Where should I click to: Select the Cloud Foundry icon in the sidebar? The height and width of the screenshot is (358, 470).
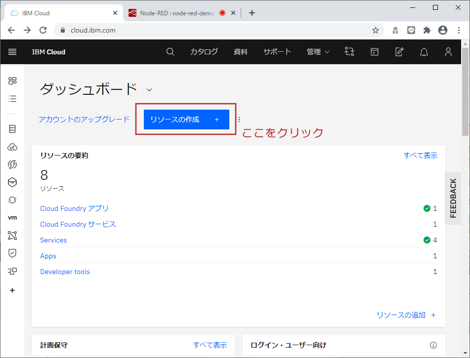coord(12,147)
